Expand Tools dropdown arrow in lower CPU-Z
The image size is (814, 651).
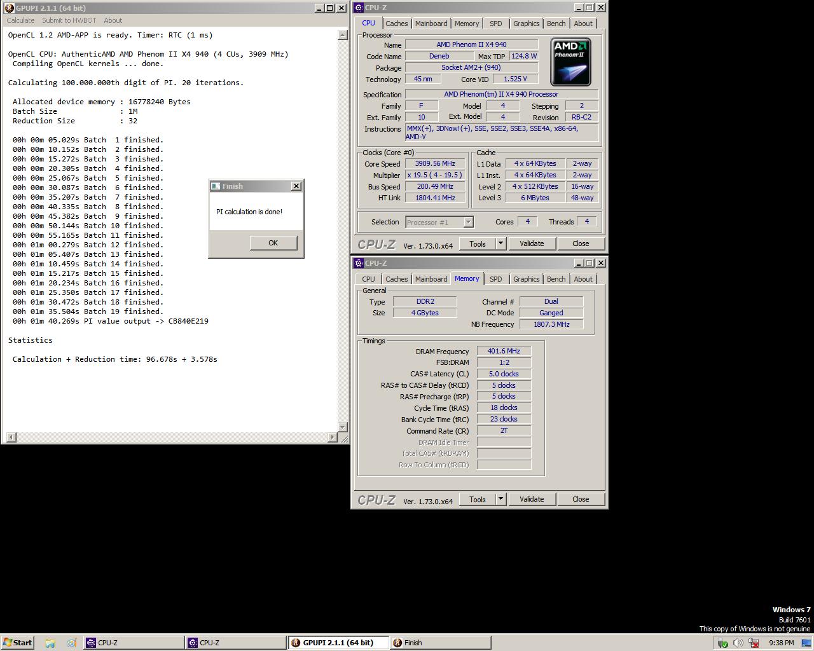click(500, 499)
